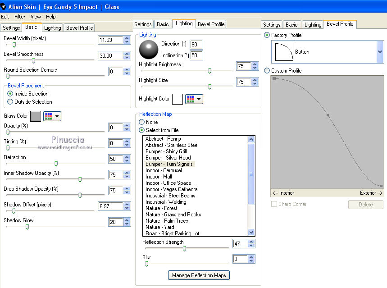Viewport: 387px width, 288px height.
Task: Increase Bevel Width using spinner arrows
Action: (x=127, y=38)
